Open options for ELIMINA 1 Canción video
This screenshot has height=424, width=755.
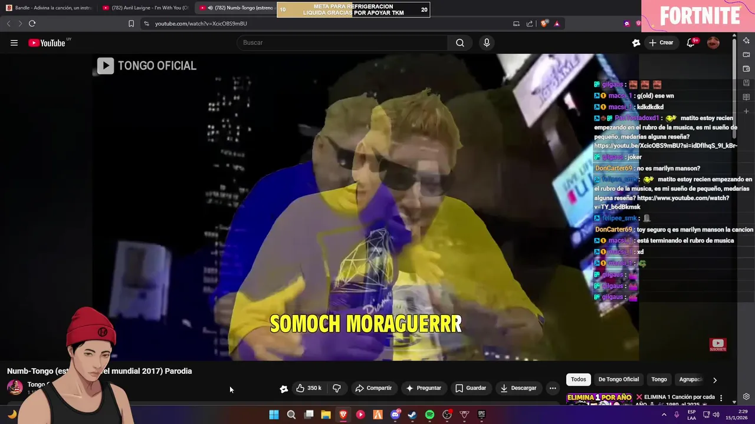click(x=721, y=398)
